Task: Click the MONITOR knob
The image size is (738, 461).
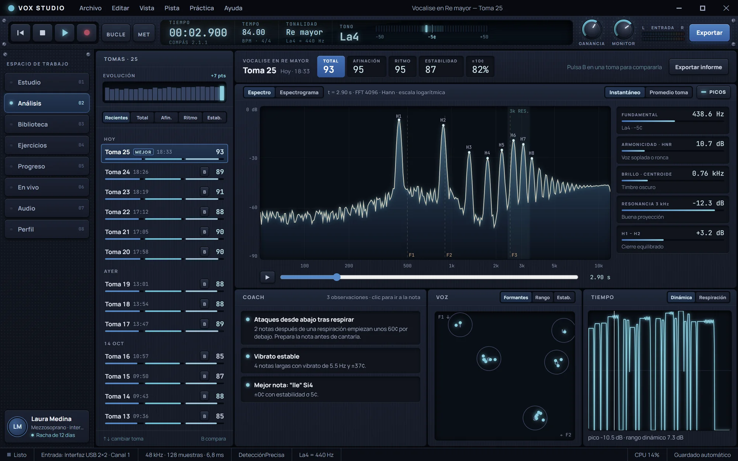Action: point(623,29)
